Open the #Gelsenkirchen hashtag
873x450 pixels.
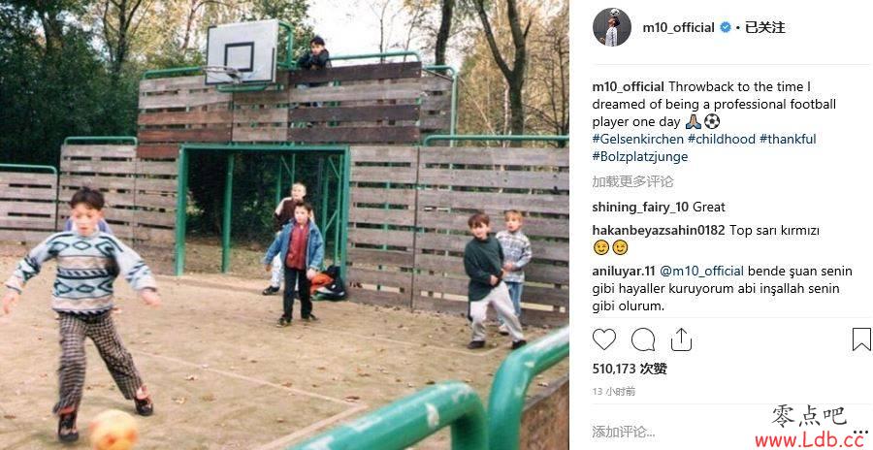637,140
